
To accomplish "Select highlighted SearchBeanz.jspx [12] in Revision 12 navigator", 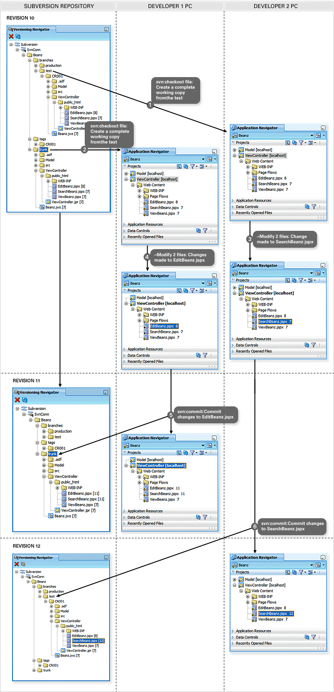I will tap(88, 641).
